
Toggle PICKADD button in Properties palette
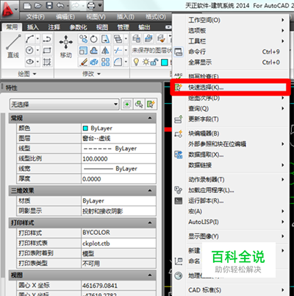click(127, 105)
